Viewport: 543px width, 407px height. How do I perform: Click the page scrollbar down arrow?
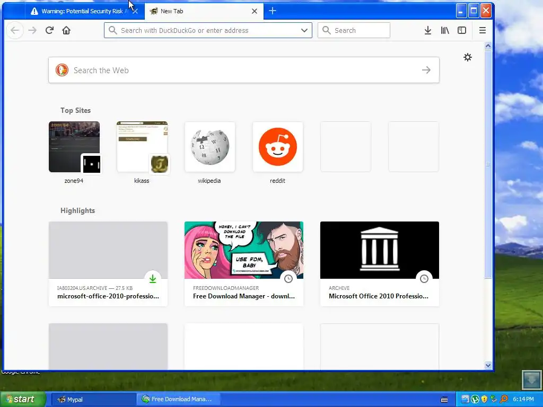(488, 365)
